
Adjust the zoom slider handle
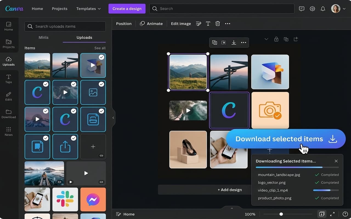pyautogui.click(x=281, y=214)
